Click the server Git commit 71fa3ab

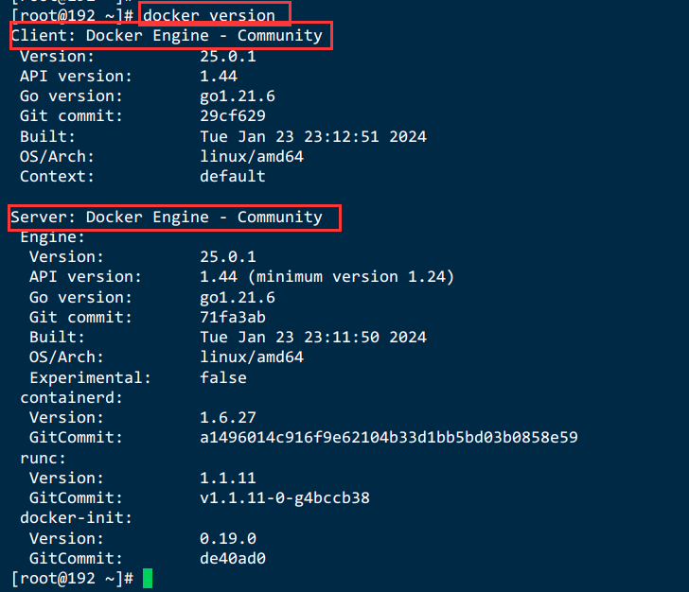pos(233,317)
